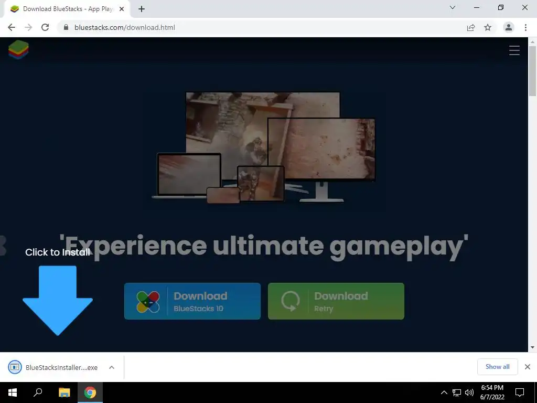Open the hamburger menu on the page
This screenshot has width=537, height=403.
(514, 50)
